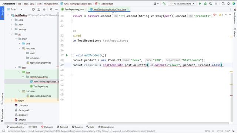This screenshot has height=133, width=237.
Task: Open Bookmarks tool window
Action: click(x=2, y=115)
